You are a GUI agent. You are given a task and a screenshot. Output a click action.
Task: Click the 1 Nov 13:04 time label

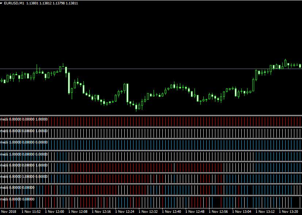pyautogui.click(x=242, y=211)
